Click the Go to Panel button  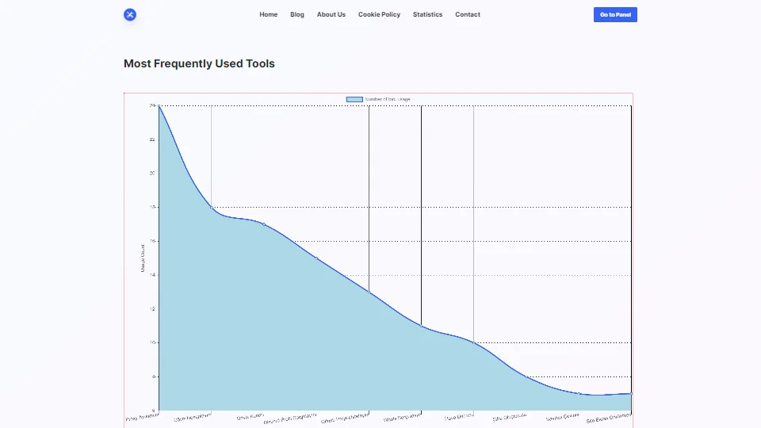615,14
